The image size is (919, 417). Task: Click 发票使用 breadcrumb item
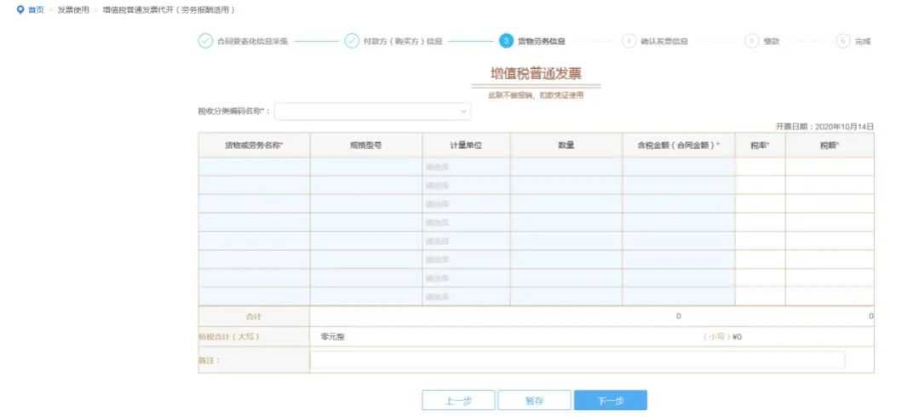point(72,9)
